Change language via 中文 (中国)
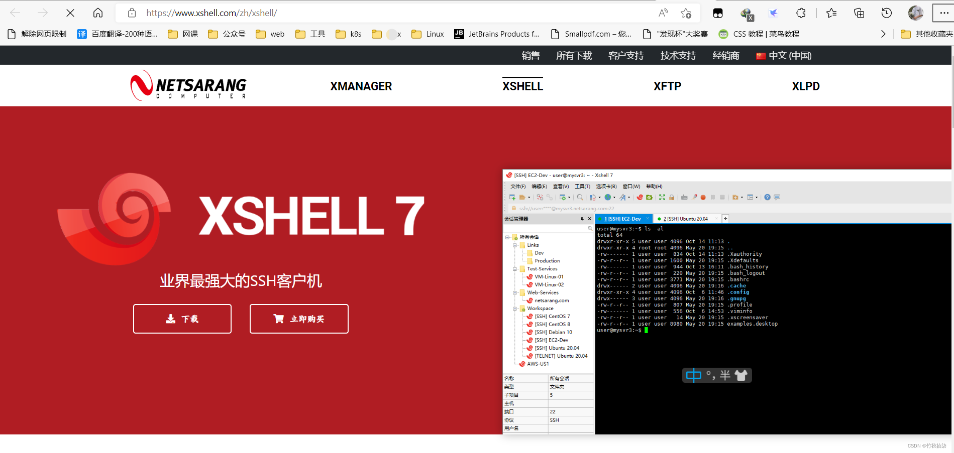 (784, 56)
